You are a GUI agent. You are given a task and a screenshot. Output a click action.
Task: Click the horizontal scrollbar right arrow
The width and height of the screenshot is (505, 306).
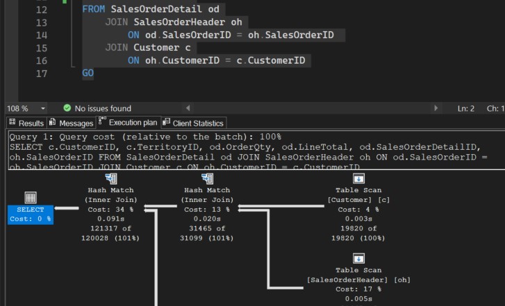coord(436,108)
